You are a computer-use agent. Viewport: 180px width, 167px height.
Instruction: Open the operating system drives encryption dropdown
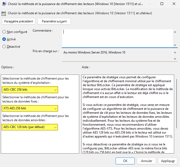point(30,90)
